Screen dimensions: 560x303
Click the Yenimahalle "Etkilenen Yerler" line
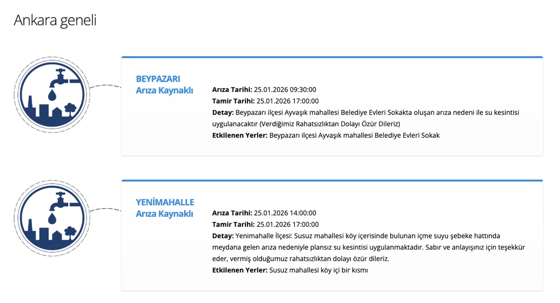[290, 270]
